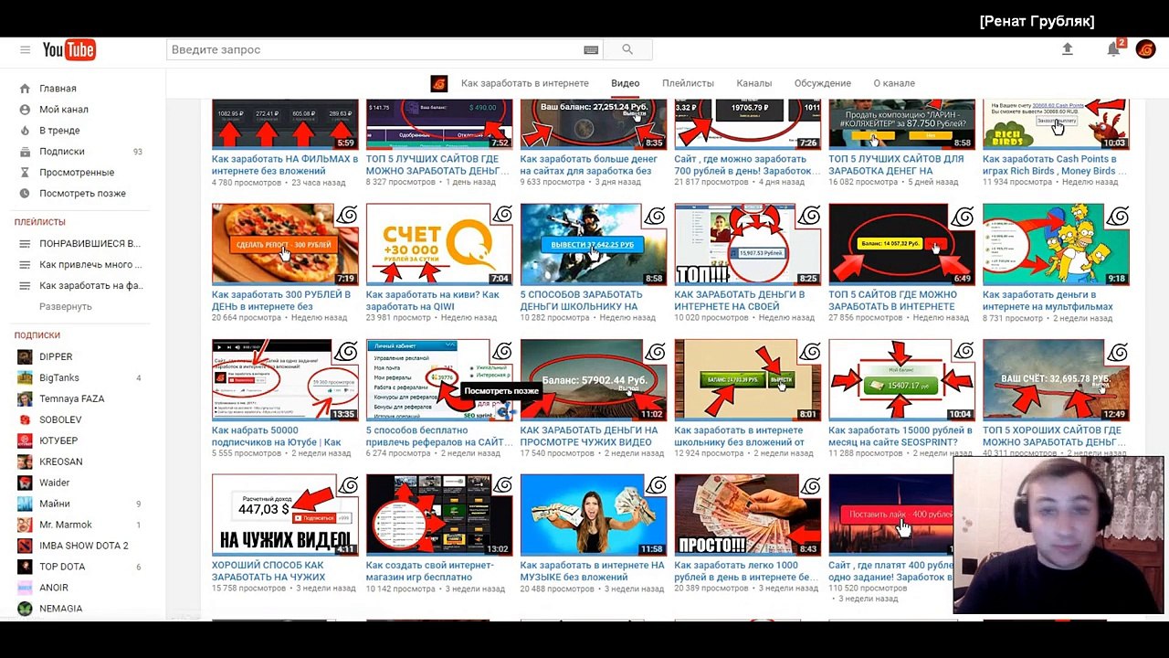The height and width of the screenshot is (658, 1169).
Task: Click the ANOIR channel avatar
Action: [25, 589]
